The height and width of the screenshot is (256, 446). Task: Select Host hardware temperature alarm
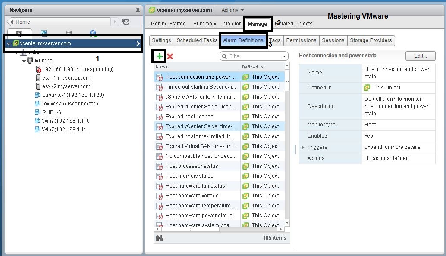[x=219, y=206]
